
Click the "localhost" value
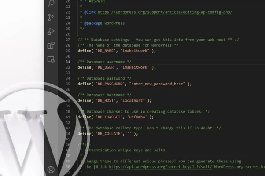132,100
